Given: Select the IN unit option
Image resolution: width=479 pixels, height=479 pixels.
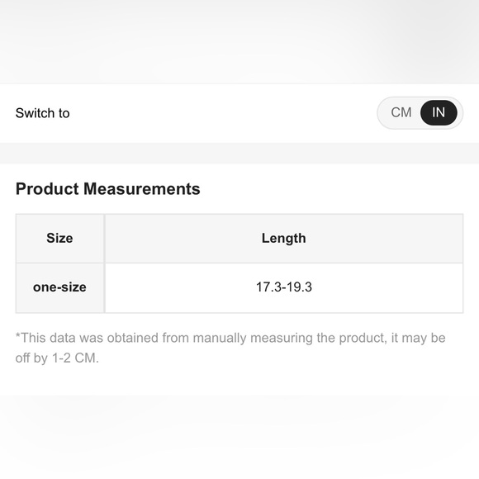Looking at the screenshot, I should click(x=439, y=112).
